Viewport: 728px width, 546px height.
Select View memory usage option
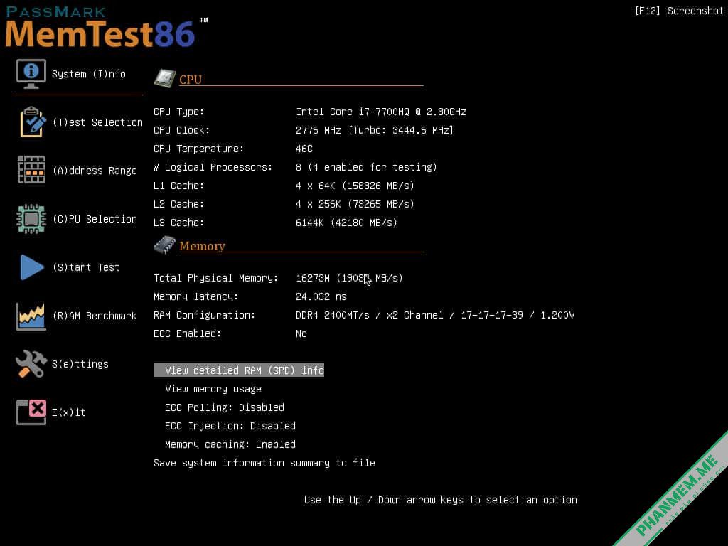click(x=213, y=389)
